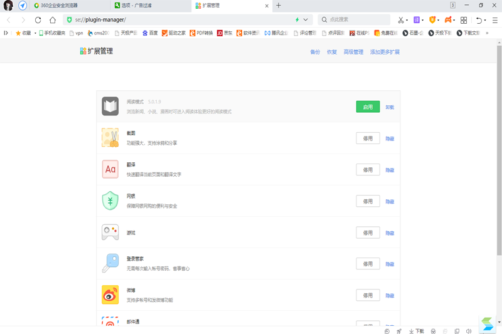Viewport: 502px width, 334px height.
Task: Expand the bookmarks bar overflow chevron
Action: [487, 33]
